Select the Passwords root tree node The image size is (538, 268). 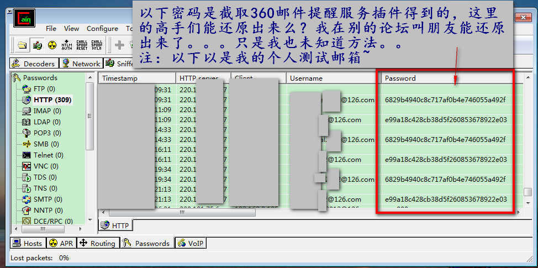(x=35, y=78)
